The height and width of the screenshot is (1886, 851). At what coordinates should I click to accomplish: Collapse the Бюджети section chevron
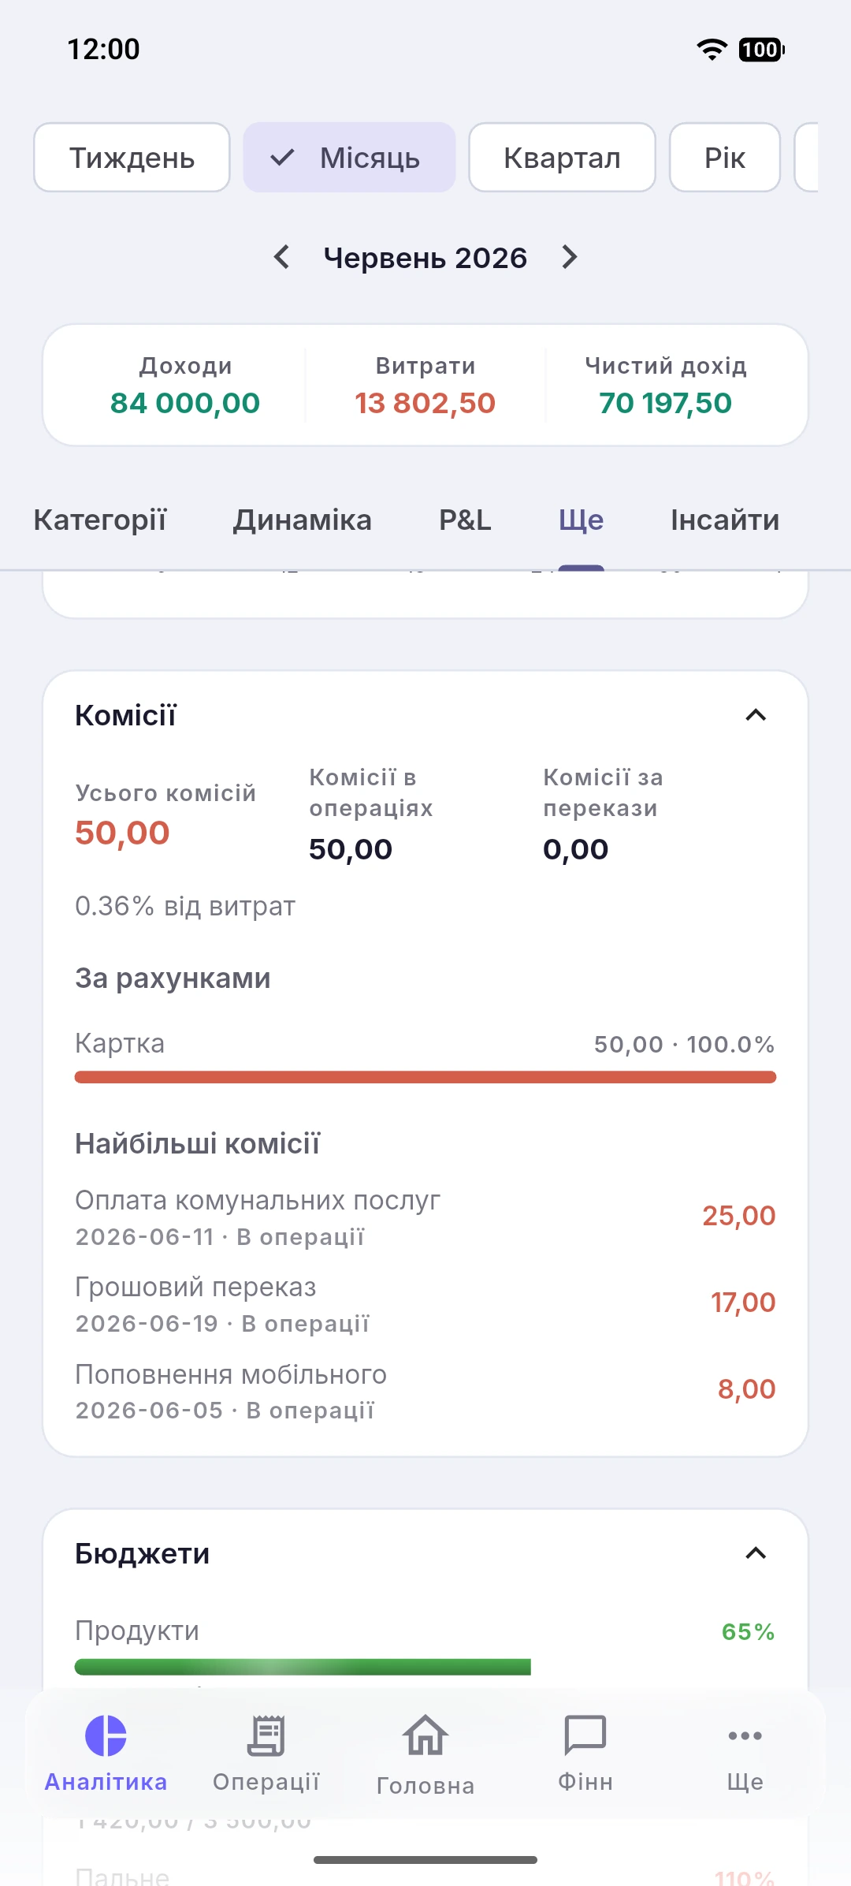pos(756,1553)
